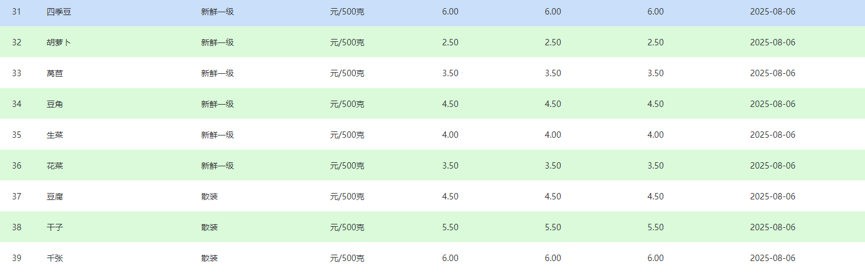Click the 花菜 row name
This screenshot has height=275, width=865.
coord(55,166)
